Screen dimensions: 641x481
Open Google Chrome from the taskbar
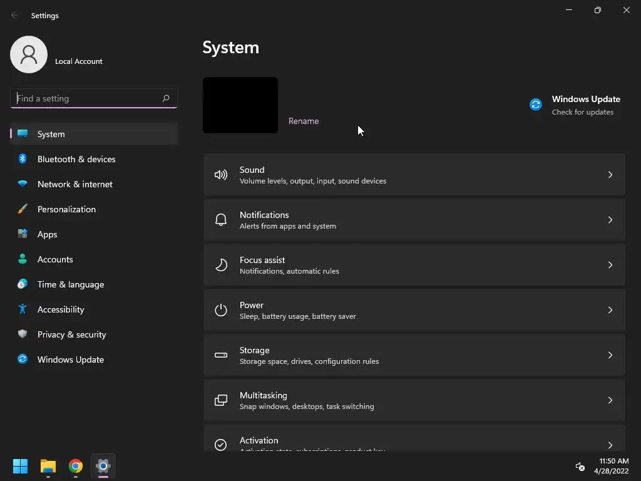pos(76,466)
